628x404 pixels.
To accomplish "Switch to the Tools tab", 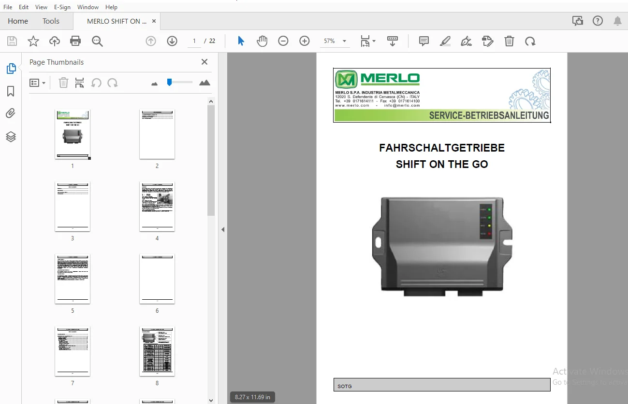I will click(51, 21).
